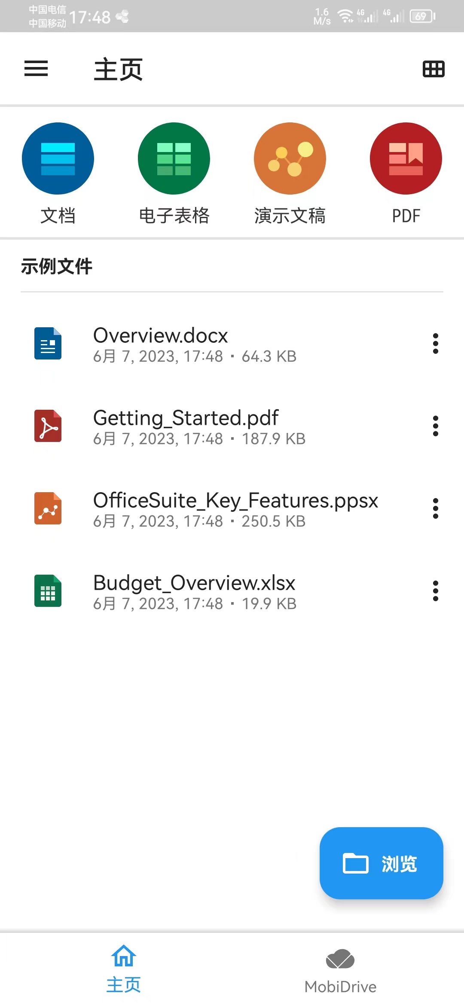Viewport: 464px width, 1005px height.
Task: Expand more options for Overview.docx
Action: coord(436,344)
